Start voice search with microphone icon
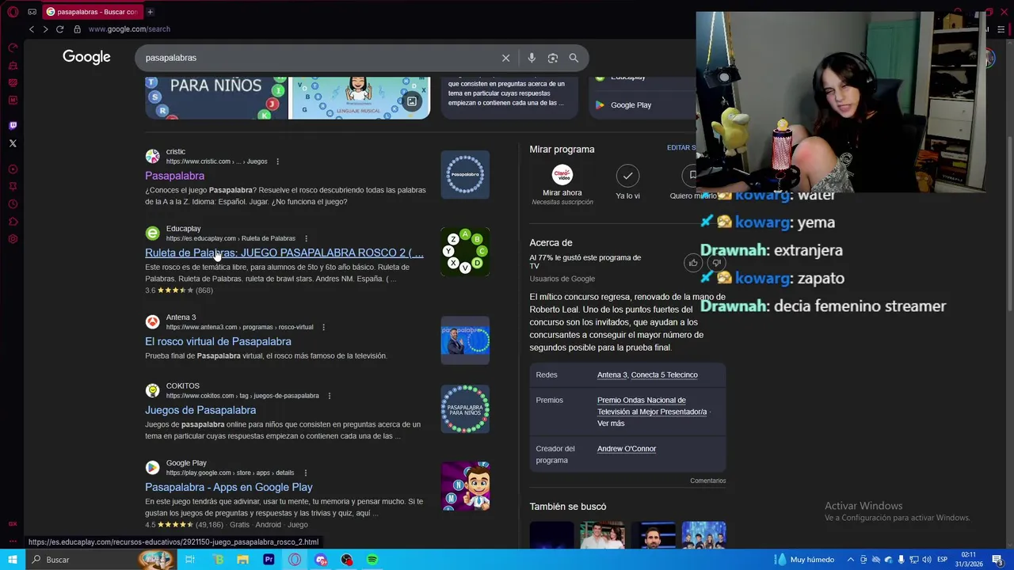1014x570 pixels. (x=532, y=58)
